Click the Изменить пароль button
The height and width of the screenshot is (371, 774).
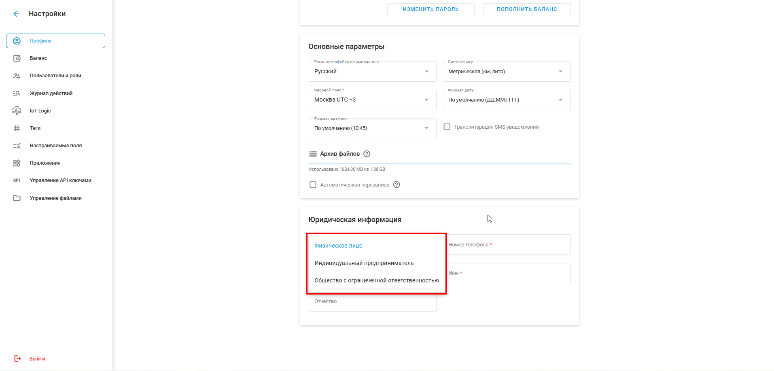tap(430, 9)
